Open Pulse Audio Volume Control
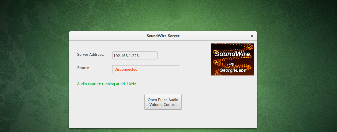The height and width of the screenshot is (132, 337). 163,102
